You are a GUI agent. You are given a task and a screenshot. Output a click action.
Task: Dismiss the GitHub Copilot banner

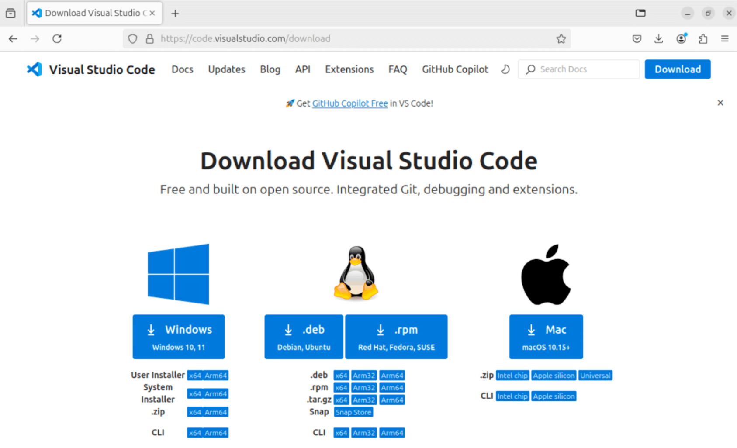720,103
